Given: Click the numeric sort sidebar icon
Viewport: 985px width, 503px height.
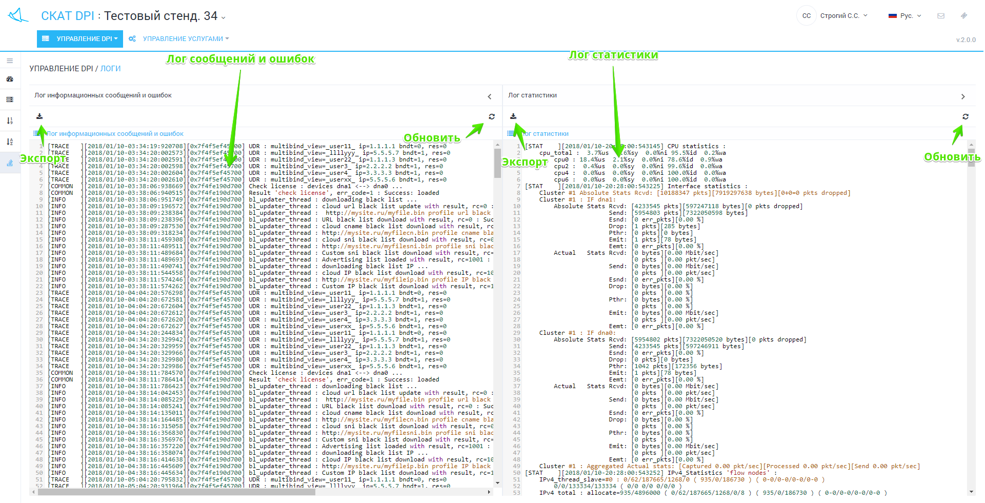Looking at the screenshot, I should [10, 121].
